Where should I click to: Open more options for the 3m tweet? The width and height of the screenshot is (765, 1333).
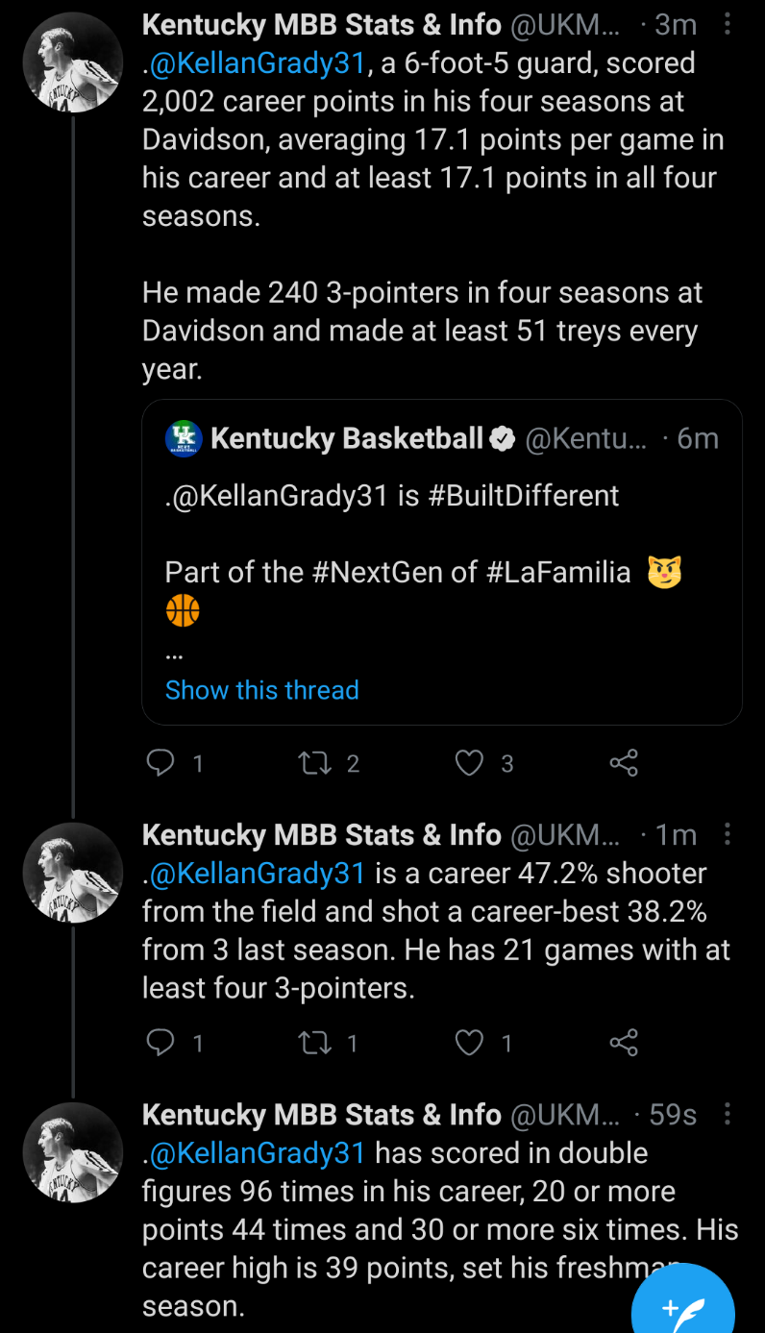click(728, 25)
